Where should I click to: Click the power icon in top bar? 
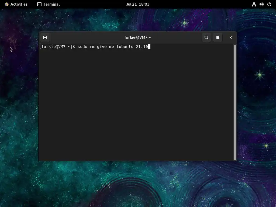[269, 4]
